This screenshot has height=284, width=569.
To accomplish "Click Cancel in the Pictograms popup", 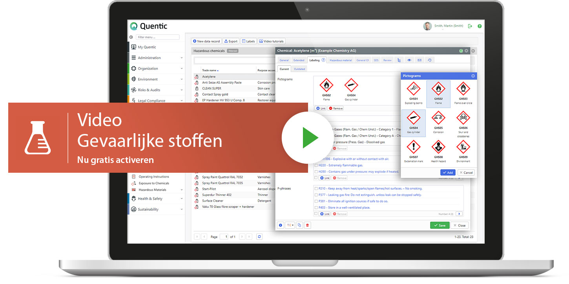I will point(466,172).
